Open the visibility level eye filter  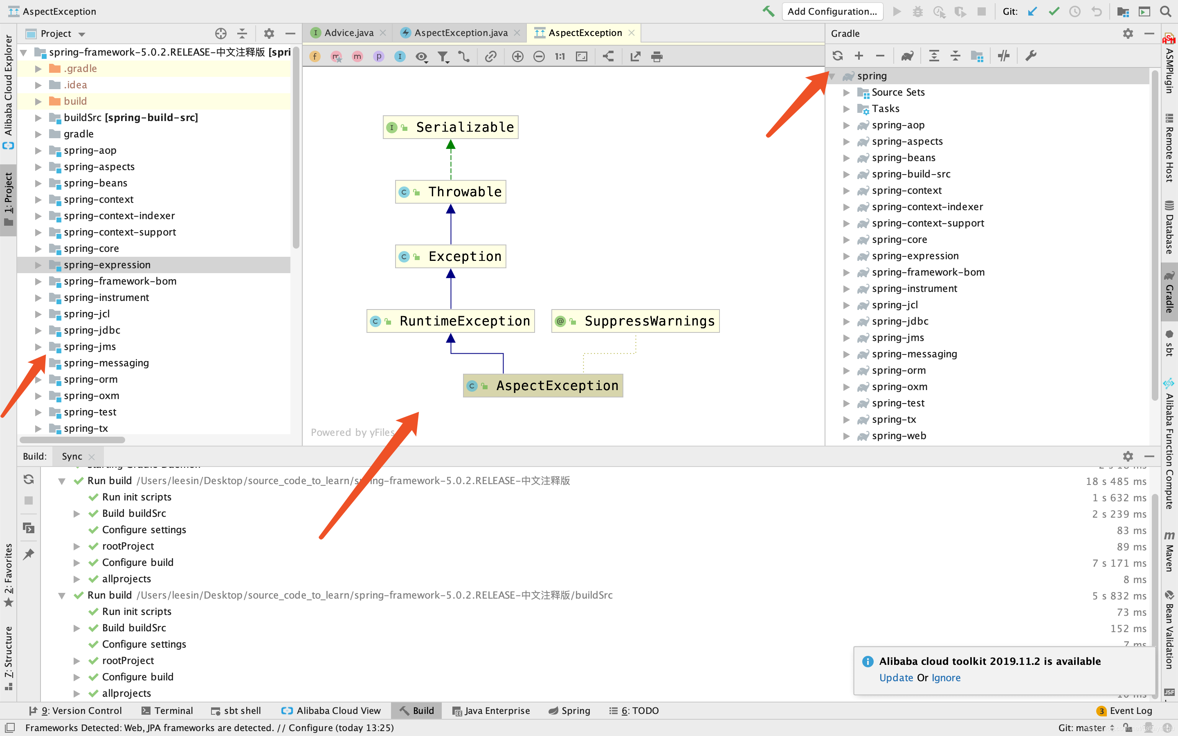[422, 56]
